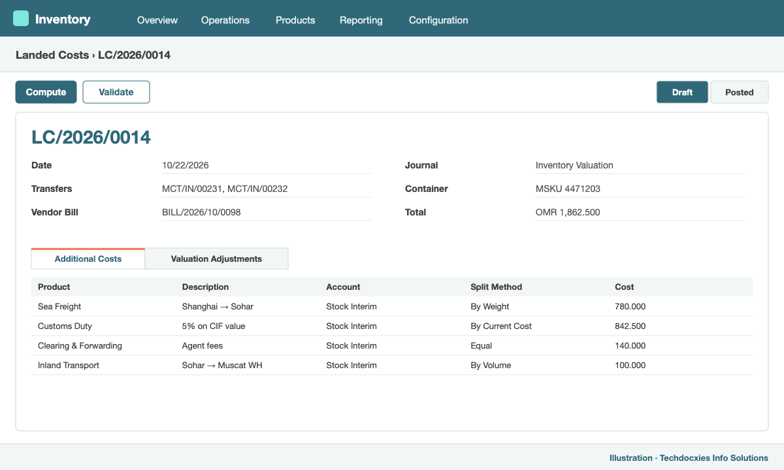
Task: Click description 'Sohar → Muscat WH'
Action: pos(222,365)
